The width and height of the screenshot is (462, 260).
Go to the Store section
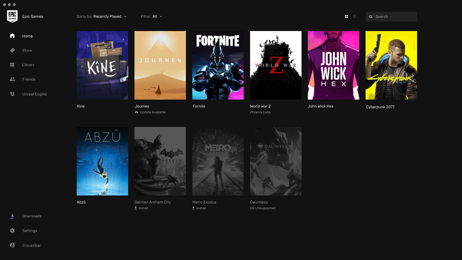[27, 50]
